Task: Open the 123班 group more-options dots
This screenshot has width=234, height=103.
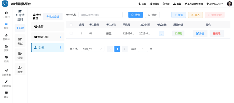Action: [60, 47]
